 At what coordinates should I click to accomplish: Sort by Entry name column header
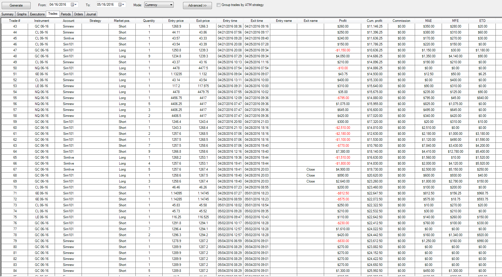pyautogui.click(x=284, y=21)
